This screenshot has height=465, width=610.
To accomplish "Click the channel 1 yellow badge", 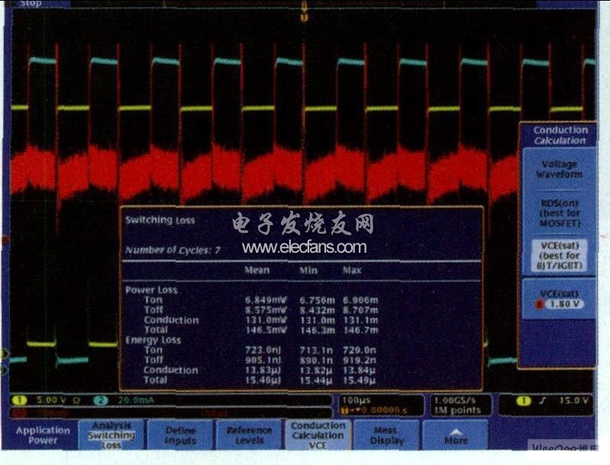I will click(x=17, y=400).
